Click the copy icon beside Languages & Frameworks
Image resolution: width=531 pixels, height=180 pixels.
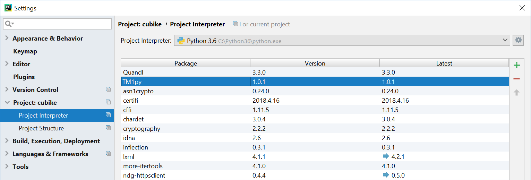(x=108, y=154)
